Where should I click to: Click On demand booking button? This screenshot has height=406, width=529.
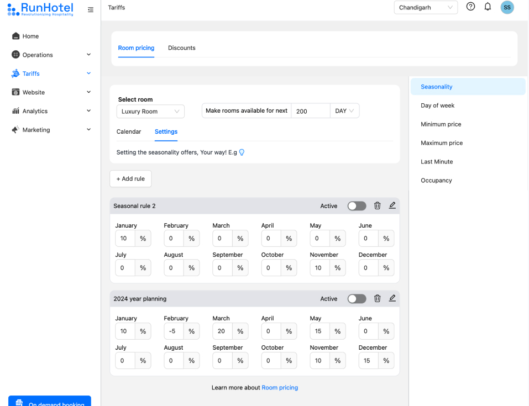tap(50, 401)
